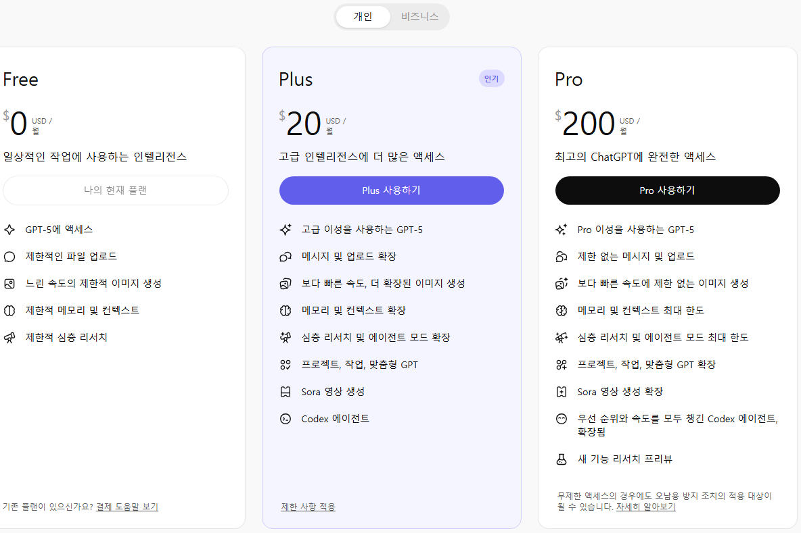Screen dimensions: 801x533
Task: Click the text 일상적인 작업에 사용하는 인텔리전스
Action: tap(95, 157)
